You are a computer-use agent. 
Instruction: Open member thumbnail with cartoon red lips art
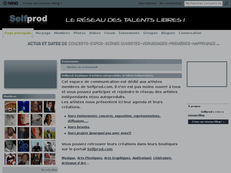10,159
